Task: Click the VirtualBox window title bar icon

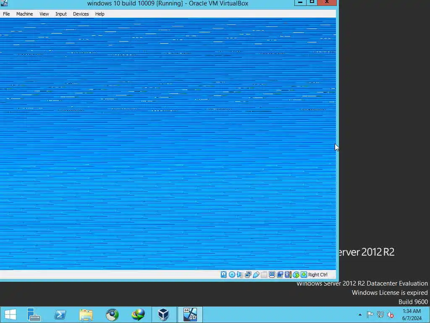Action: [4, 3]
